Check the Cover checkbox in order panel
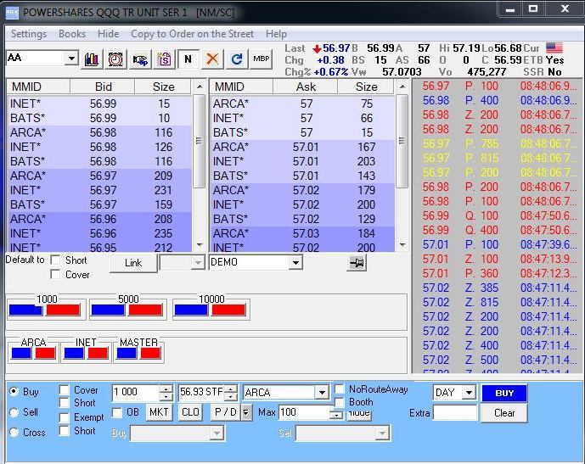The height and width of the screenshot is (464, 585). (x=65, y=390)
